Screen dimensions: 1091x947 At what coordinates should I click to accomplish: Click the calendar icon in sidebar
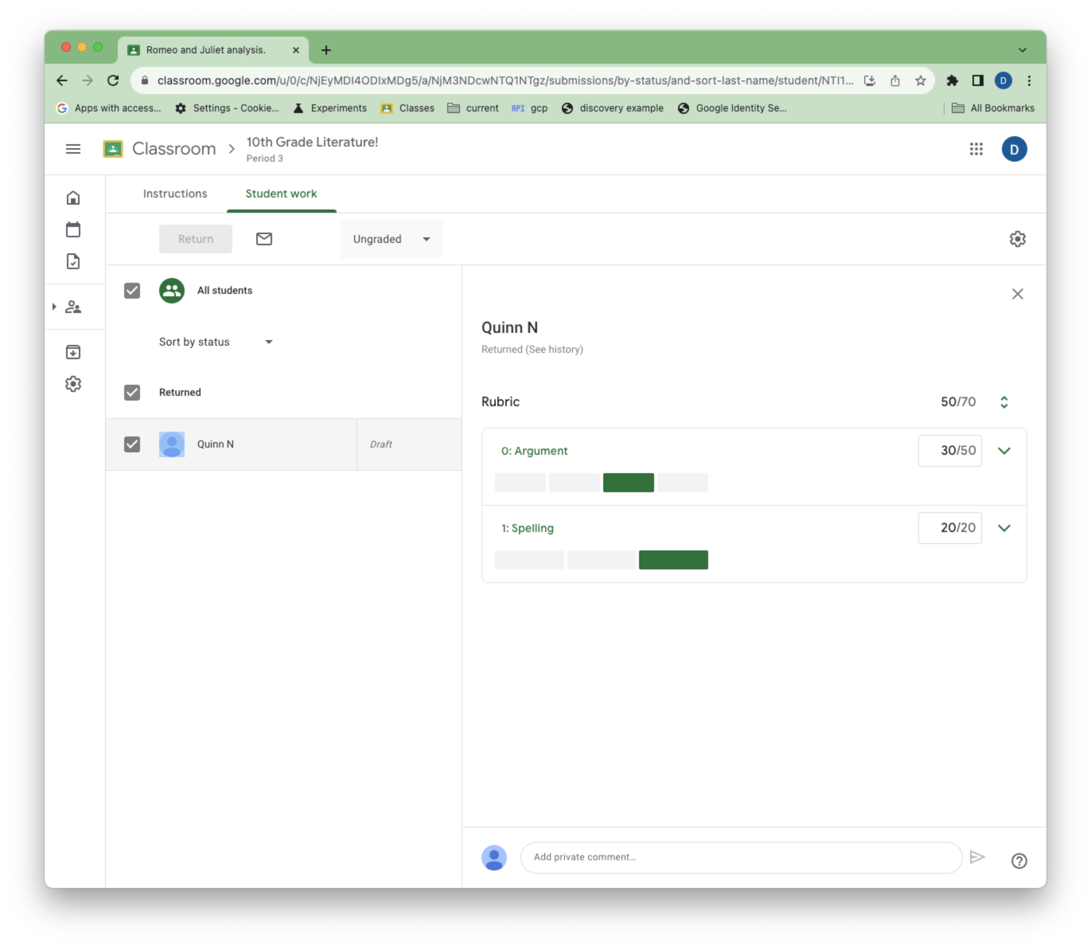(73, 229)
